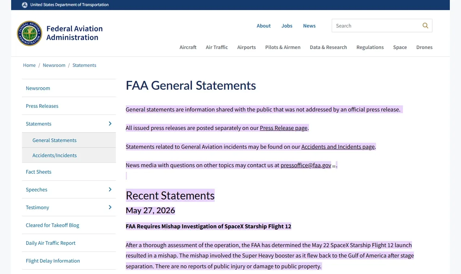The image size is (461, 274).
Task: Open the Jobs link
Action: [287, 26]
